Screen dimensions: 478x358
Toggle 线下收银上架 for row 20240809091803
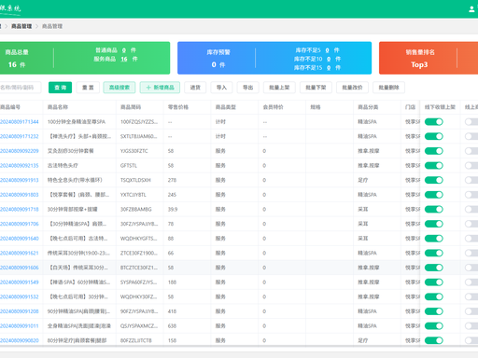tap(434, 195)
